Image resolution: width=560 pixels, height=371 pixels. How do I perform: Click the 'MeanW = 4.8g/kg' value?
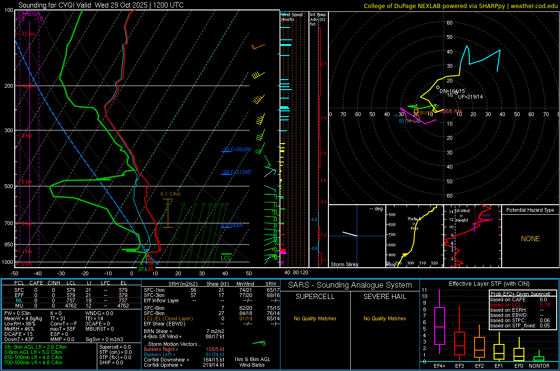[x=23, y=318]
